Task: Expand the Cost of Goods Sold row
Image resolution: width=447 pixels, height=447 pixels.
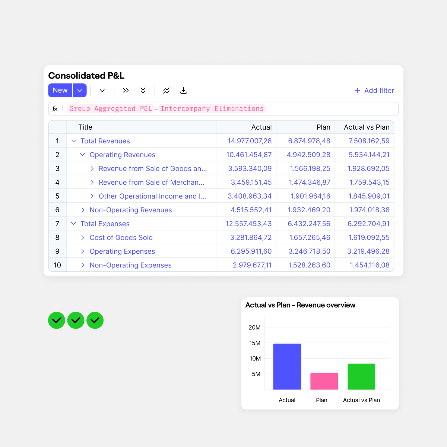Action: 83,238
